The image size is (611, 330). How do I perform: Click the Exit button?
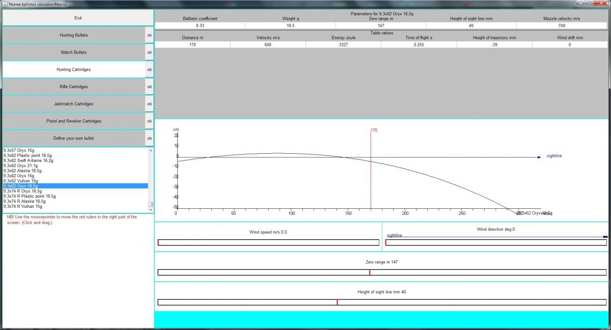[78, 18]
